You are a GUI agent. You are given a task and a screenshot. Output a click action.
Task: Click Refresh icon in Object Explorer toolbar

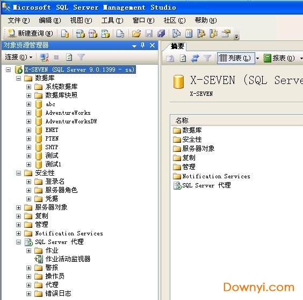[69, 57]
